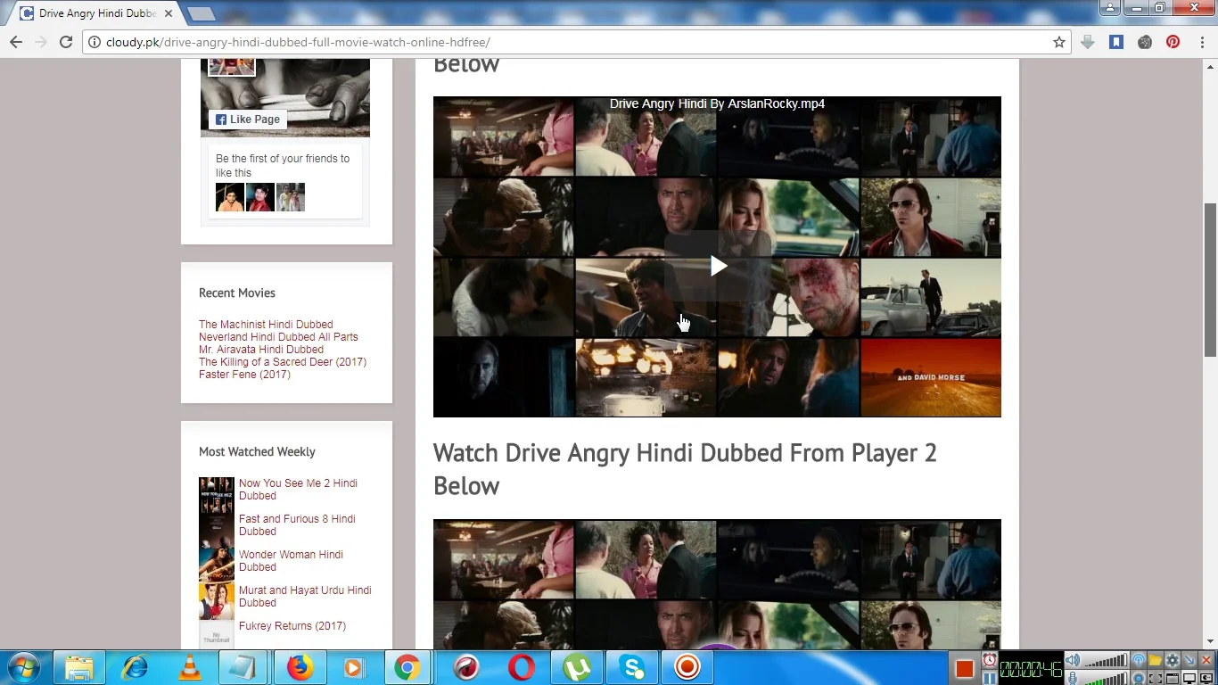The width and height of the screenshot is (1218, 685).
Task: Click the first friend avatar in Facebook widget
Action: 230,197
